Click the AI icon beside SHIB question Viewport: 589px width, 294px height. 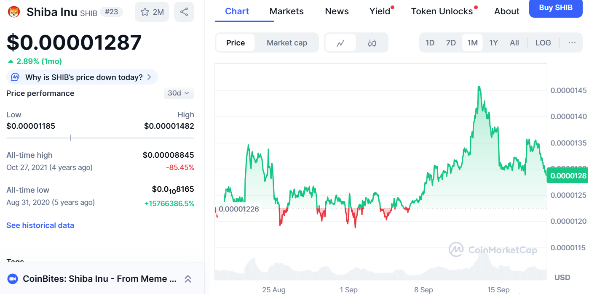point(15,77)
